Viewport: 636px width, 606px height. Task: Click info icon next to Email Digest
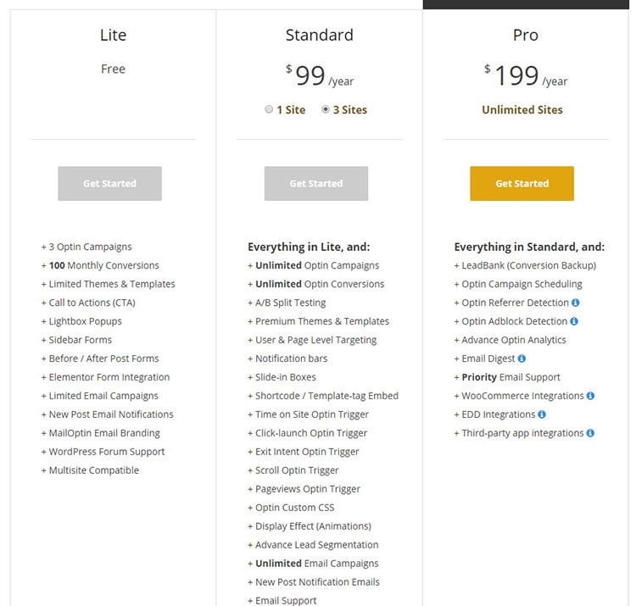click(522, 359)
